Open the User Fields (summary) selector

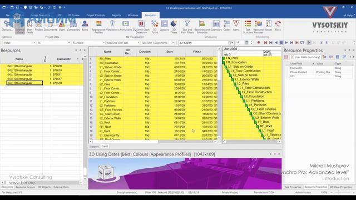(305, 57)
